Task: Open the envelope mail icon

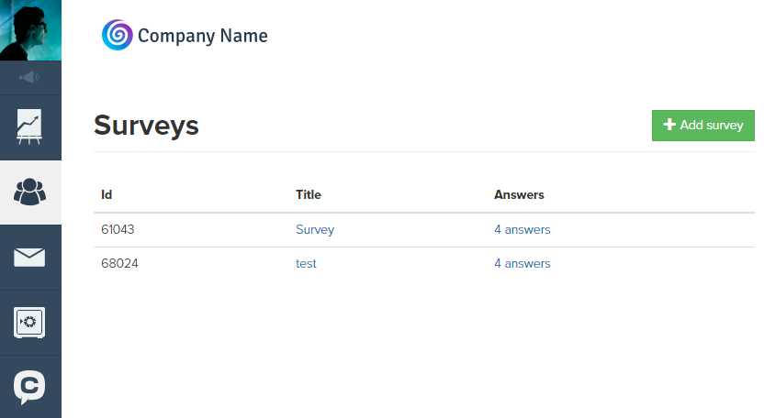Action: coord(29,257)
